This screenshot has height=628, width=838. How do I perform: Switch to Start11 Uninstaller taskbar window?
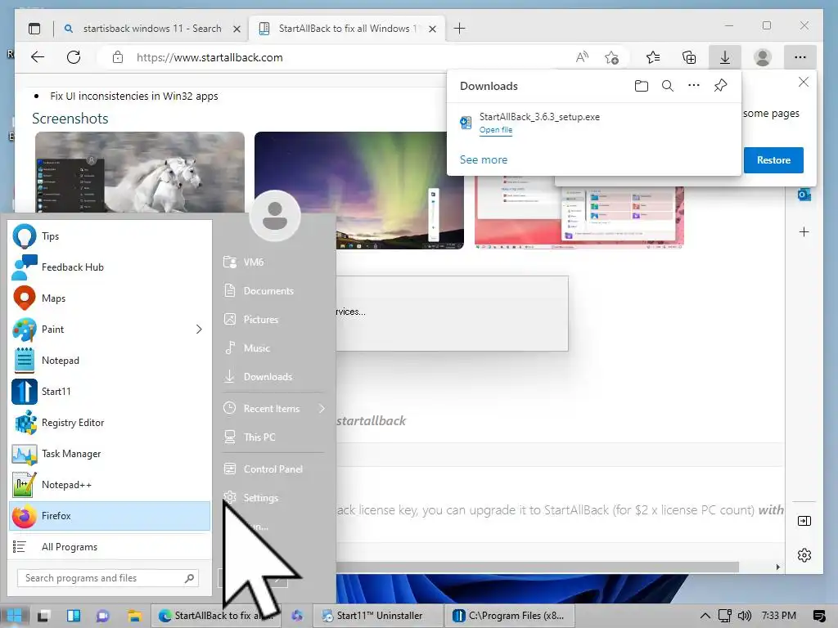click(x=377, y=616)
